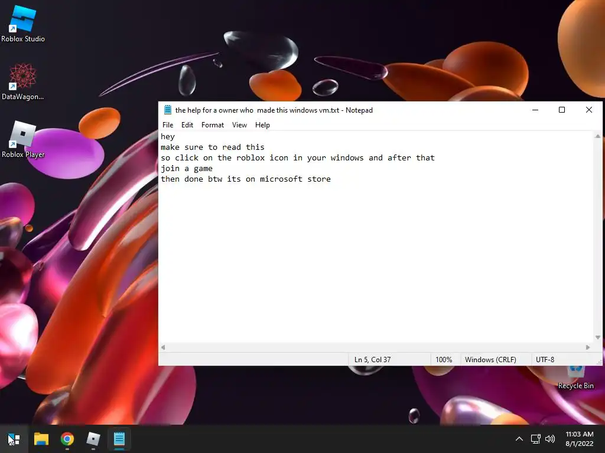Image resolution: width=605 pixels, height=453 pixels.
Task: Minimize the Notepad window
Action: (535, 110)
